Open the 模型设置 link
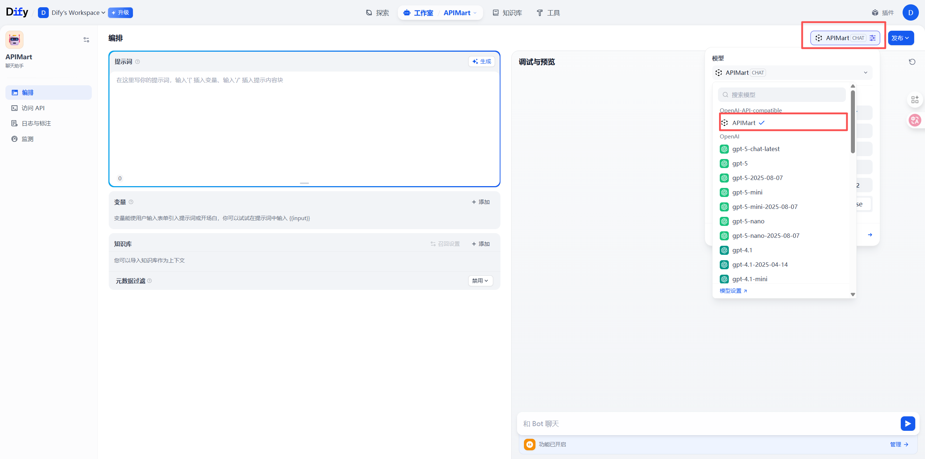This screenshot has height=459, width=925. [x=731, y=290]
